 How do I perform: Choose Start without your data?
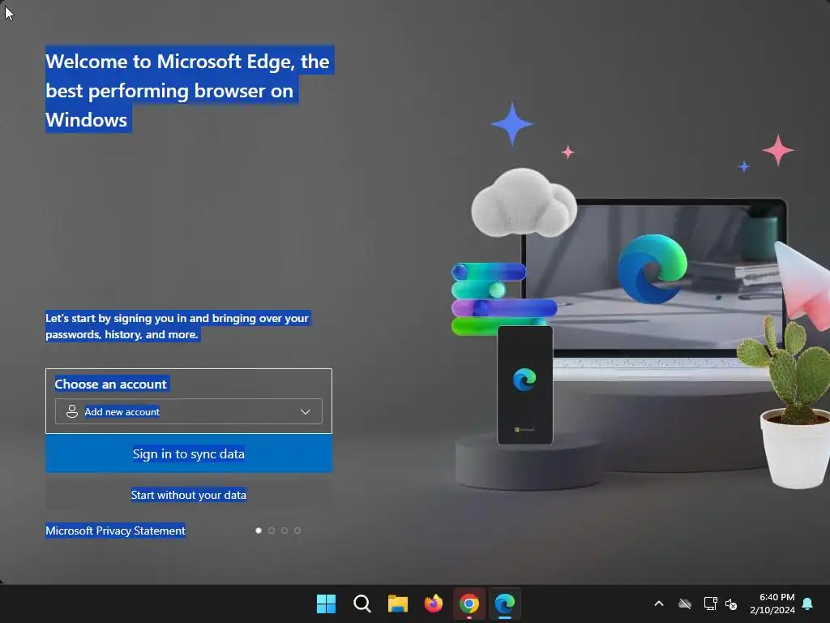pyautogui.click(x=188, y=495)
